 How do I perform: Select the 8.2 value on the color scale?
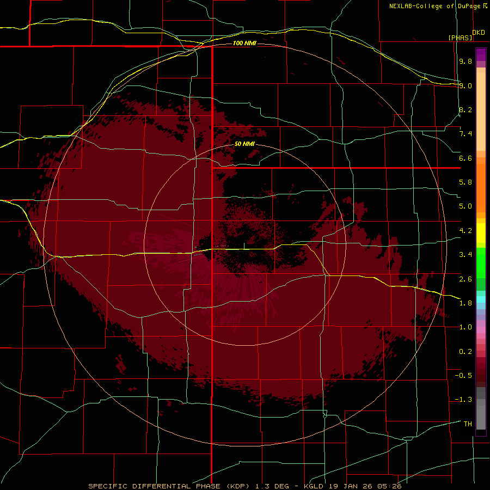coord(465,109)
